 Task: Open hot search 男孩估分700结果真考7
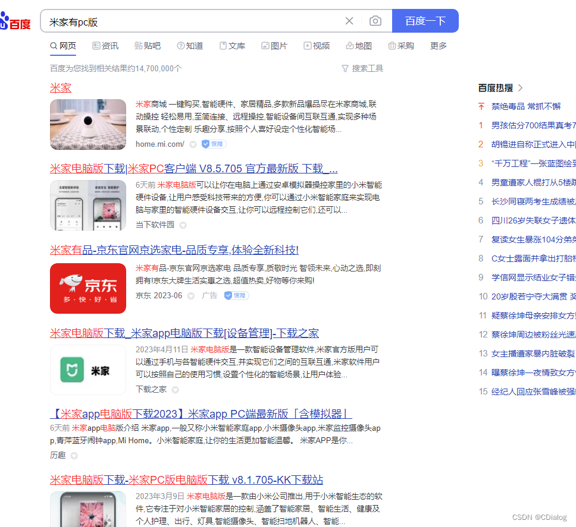coord(534,125)
